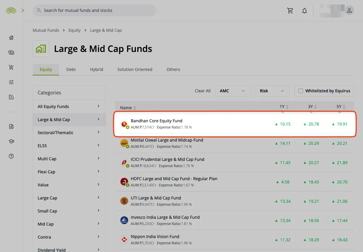This screenshot has height=252, width=363.
Task: Click Invesco India fund logo
Action: [x=124, y=220]
